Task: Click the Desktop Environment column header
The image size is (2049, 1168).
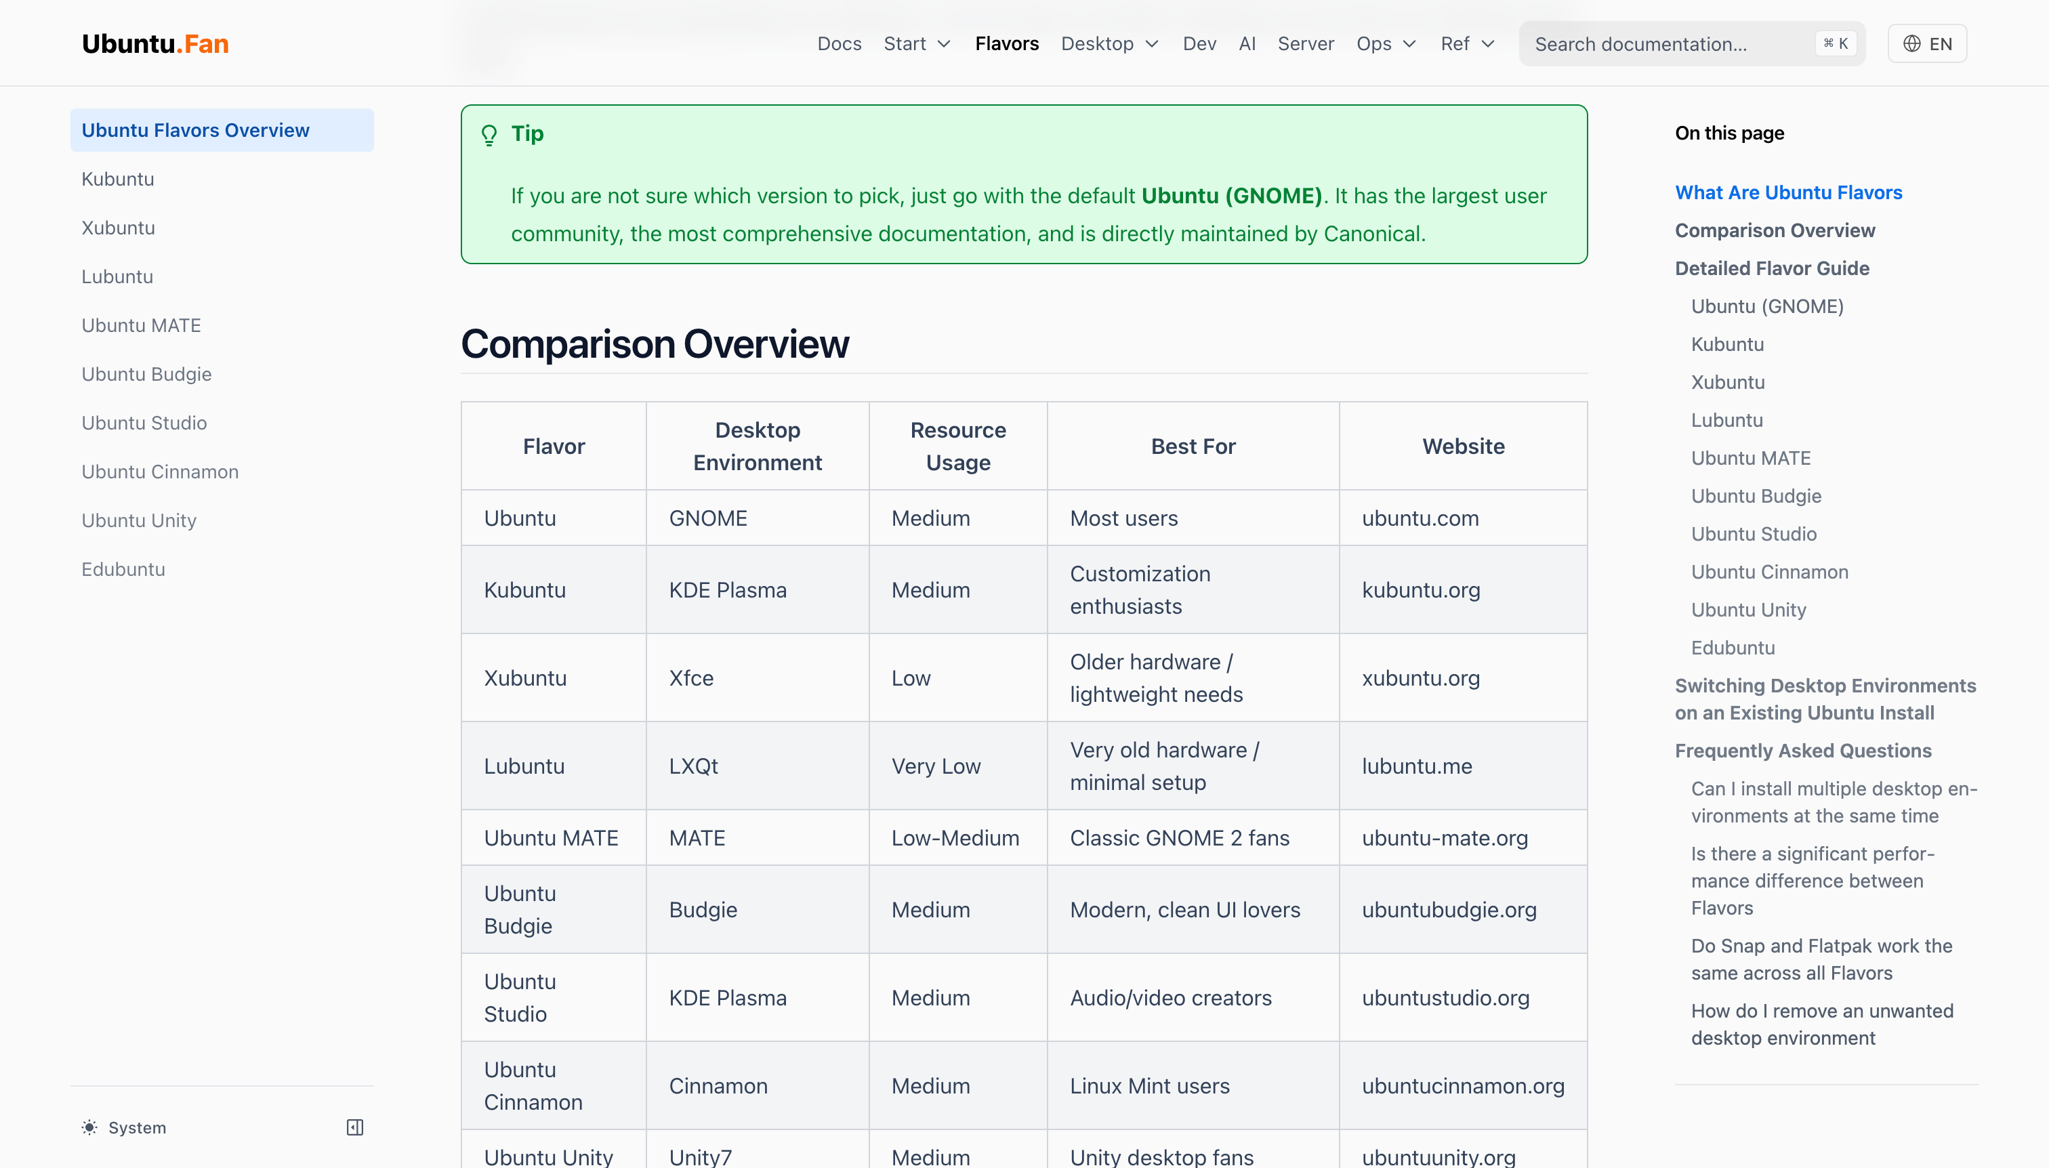Action: point(758,446)
